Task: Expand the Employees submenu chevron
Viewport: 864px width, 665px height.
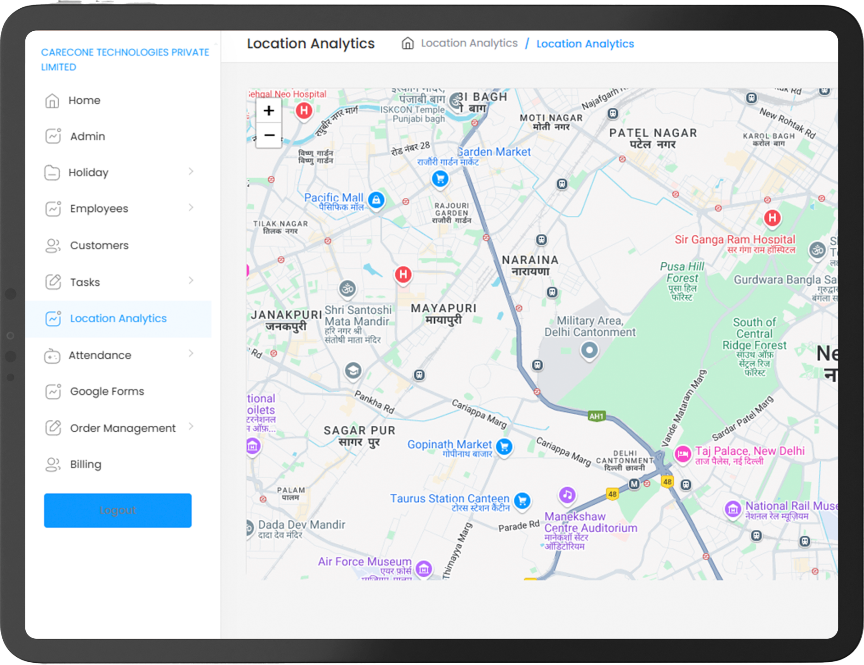Action: [191, 208]
